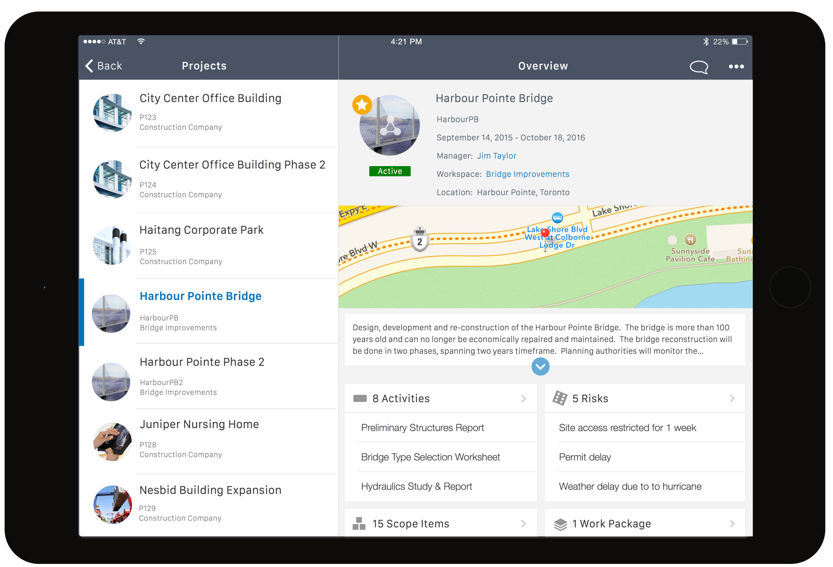The width and height of the screenshot is (833, 567).
Task: Select Juniper Nursing Home project
Action: pos(199,424)
